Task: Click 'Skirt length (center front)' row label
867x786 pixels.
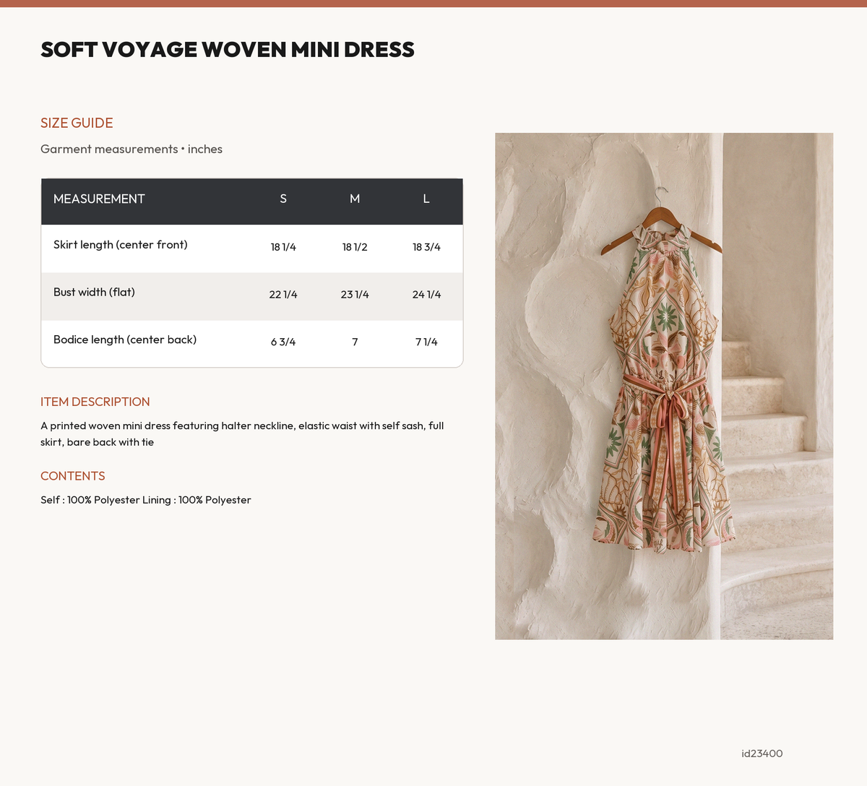Action: [121, 245]
